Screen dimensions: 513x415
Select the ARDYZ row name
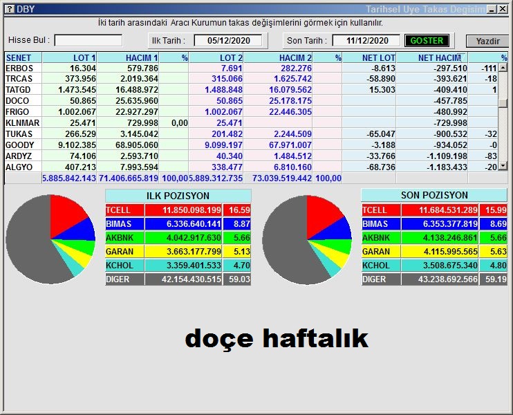pos(19,156)
